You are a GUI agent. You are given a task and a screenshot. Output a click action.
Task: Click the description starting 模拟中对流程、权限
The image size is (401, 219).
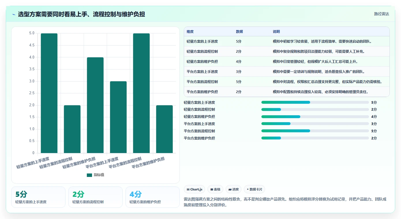point(327,82)
